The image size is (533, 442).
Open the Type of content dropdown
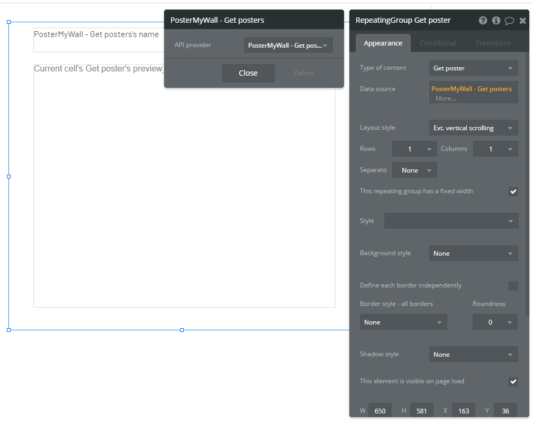[473, 68]
